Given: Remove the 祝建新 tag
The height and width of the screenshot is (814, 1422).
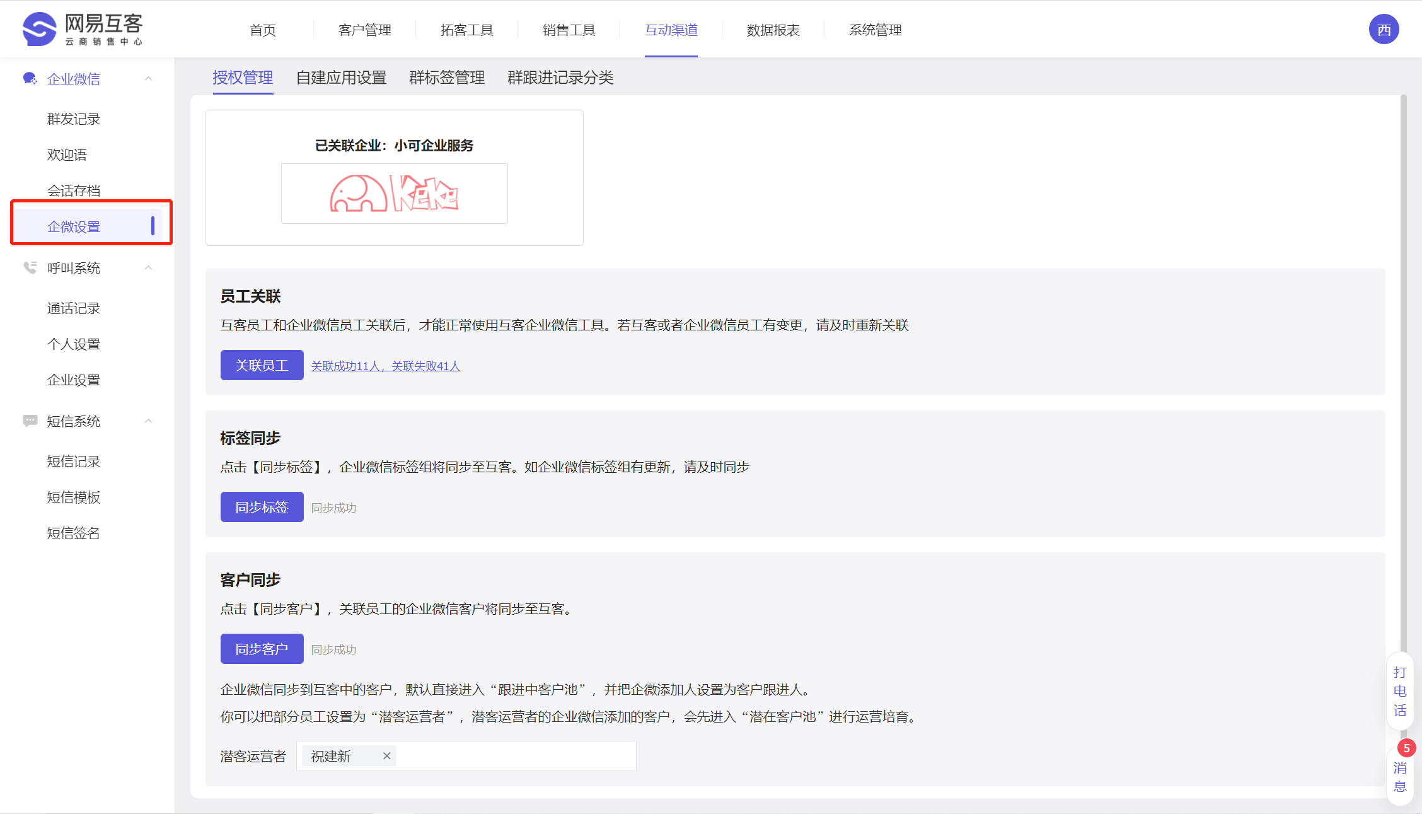Looking at the screenshot, I should [x=387, y=755].
